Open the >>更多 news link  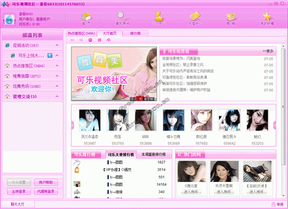pyautogui.click(x=268, y=51)
